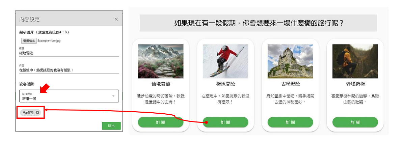Select the mountain path thumbnail image

[x=161, y=61]
